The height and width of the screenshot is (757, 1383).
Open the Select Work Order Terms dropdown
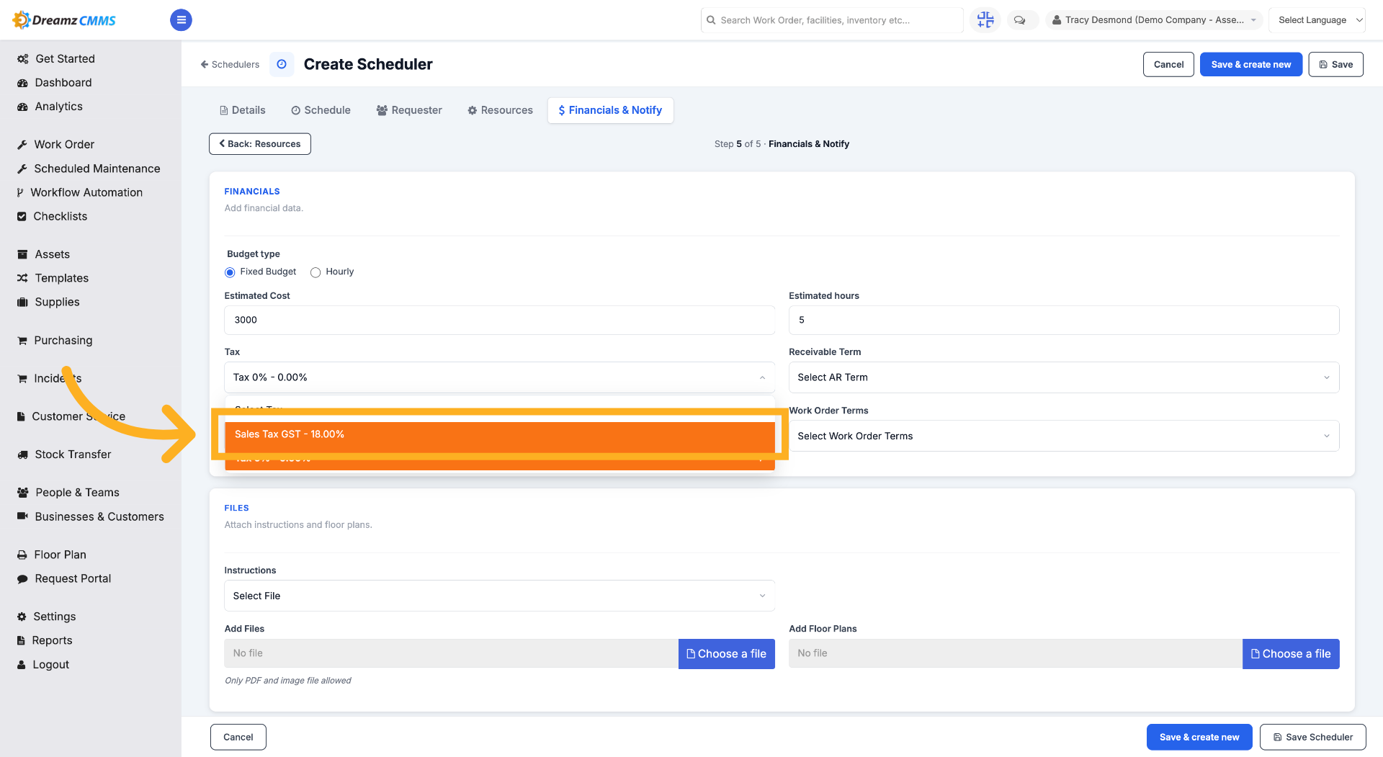tap(1064, 436)
